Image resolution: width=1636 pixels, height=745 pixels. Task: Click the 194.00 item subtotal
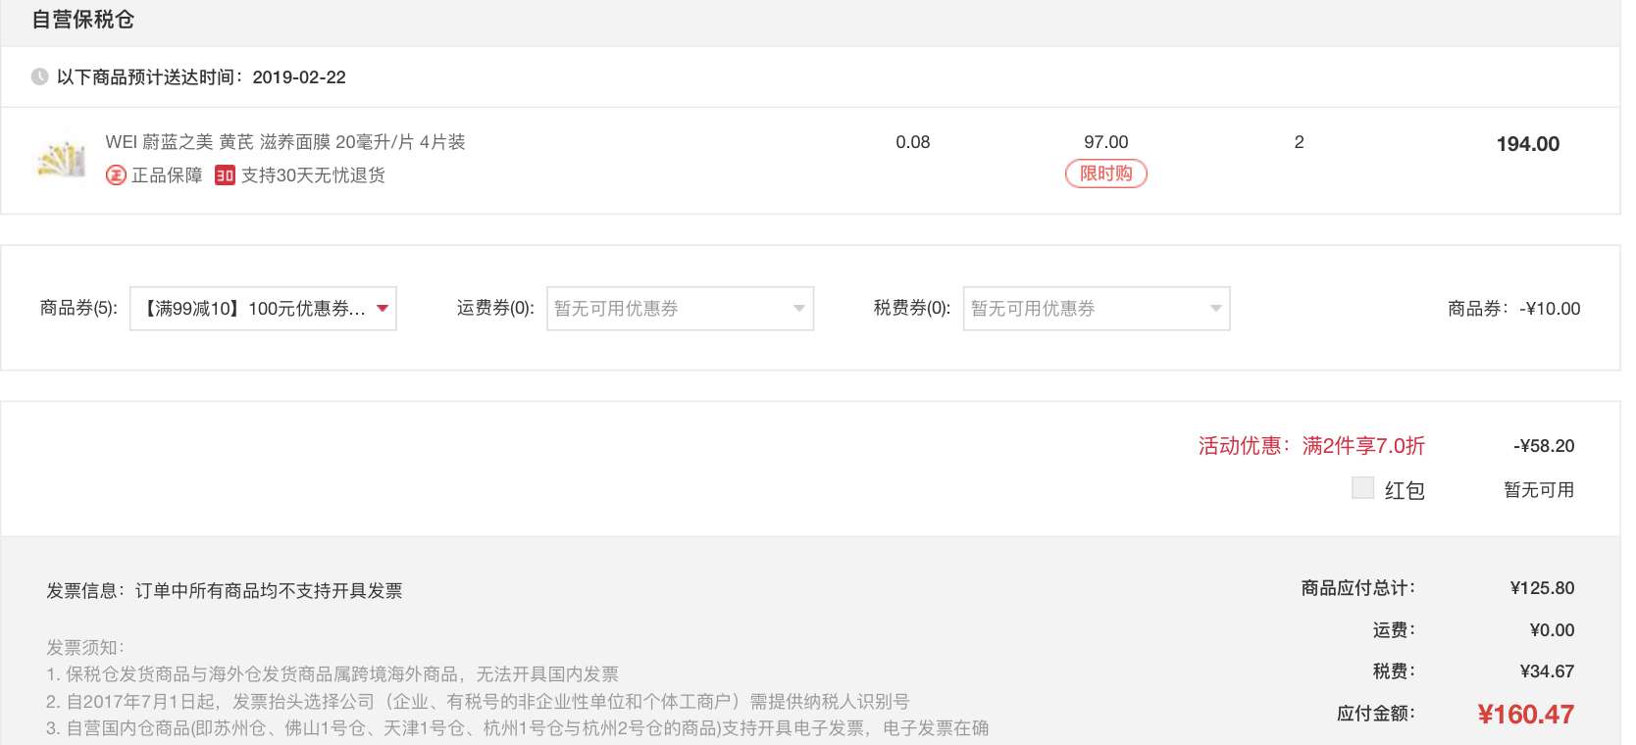1527,144
